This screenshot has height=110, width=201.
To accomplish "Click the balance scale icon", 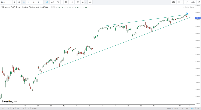I will [78, 2].
